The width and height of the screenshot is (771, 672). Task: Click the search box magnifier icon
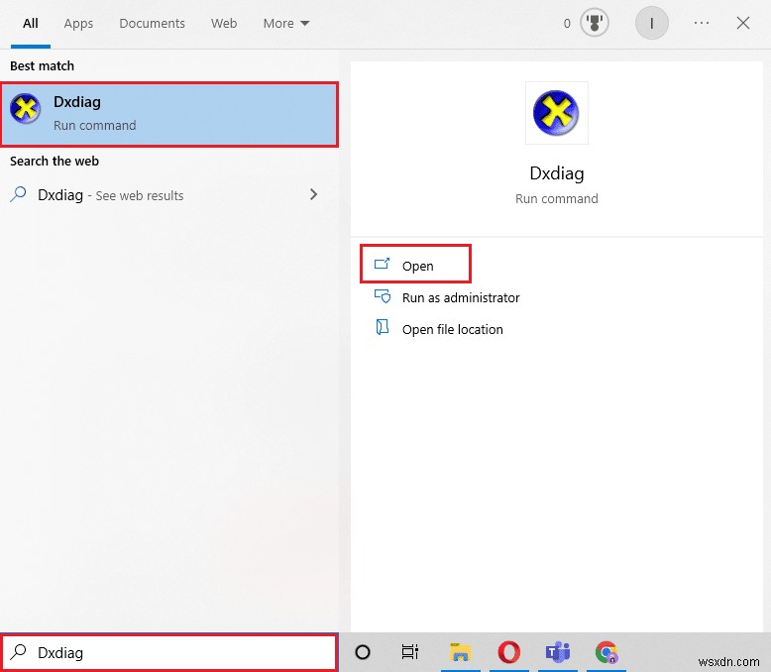coord(18,652)
